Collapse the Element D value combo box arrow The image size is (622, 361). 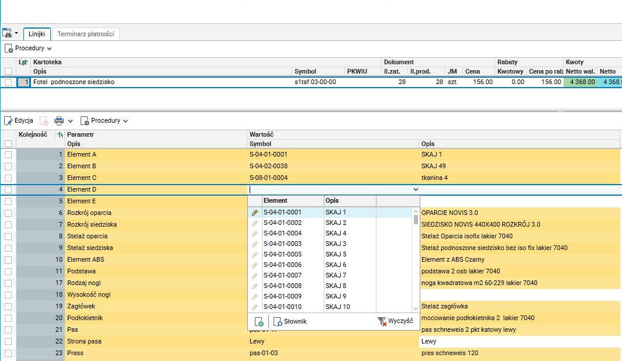(x=416, y=189)
